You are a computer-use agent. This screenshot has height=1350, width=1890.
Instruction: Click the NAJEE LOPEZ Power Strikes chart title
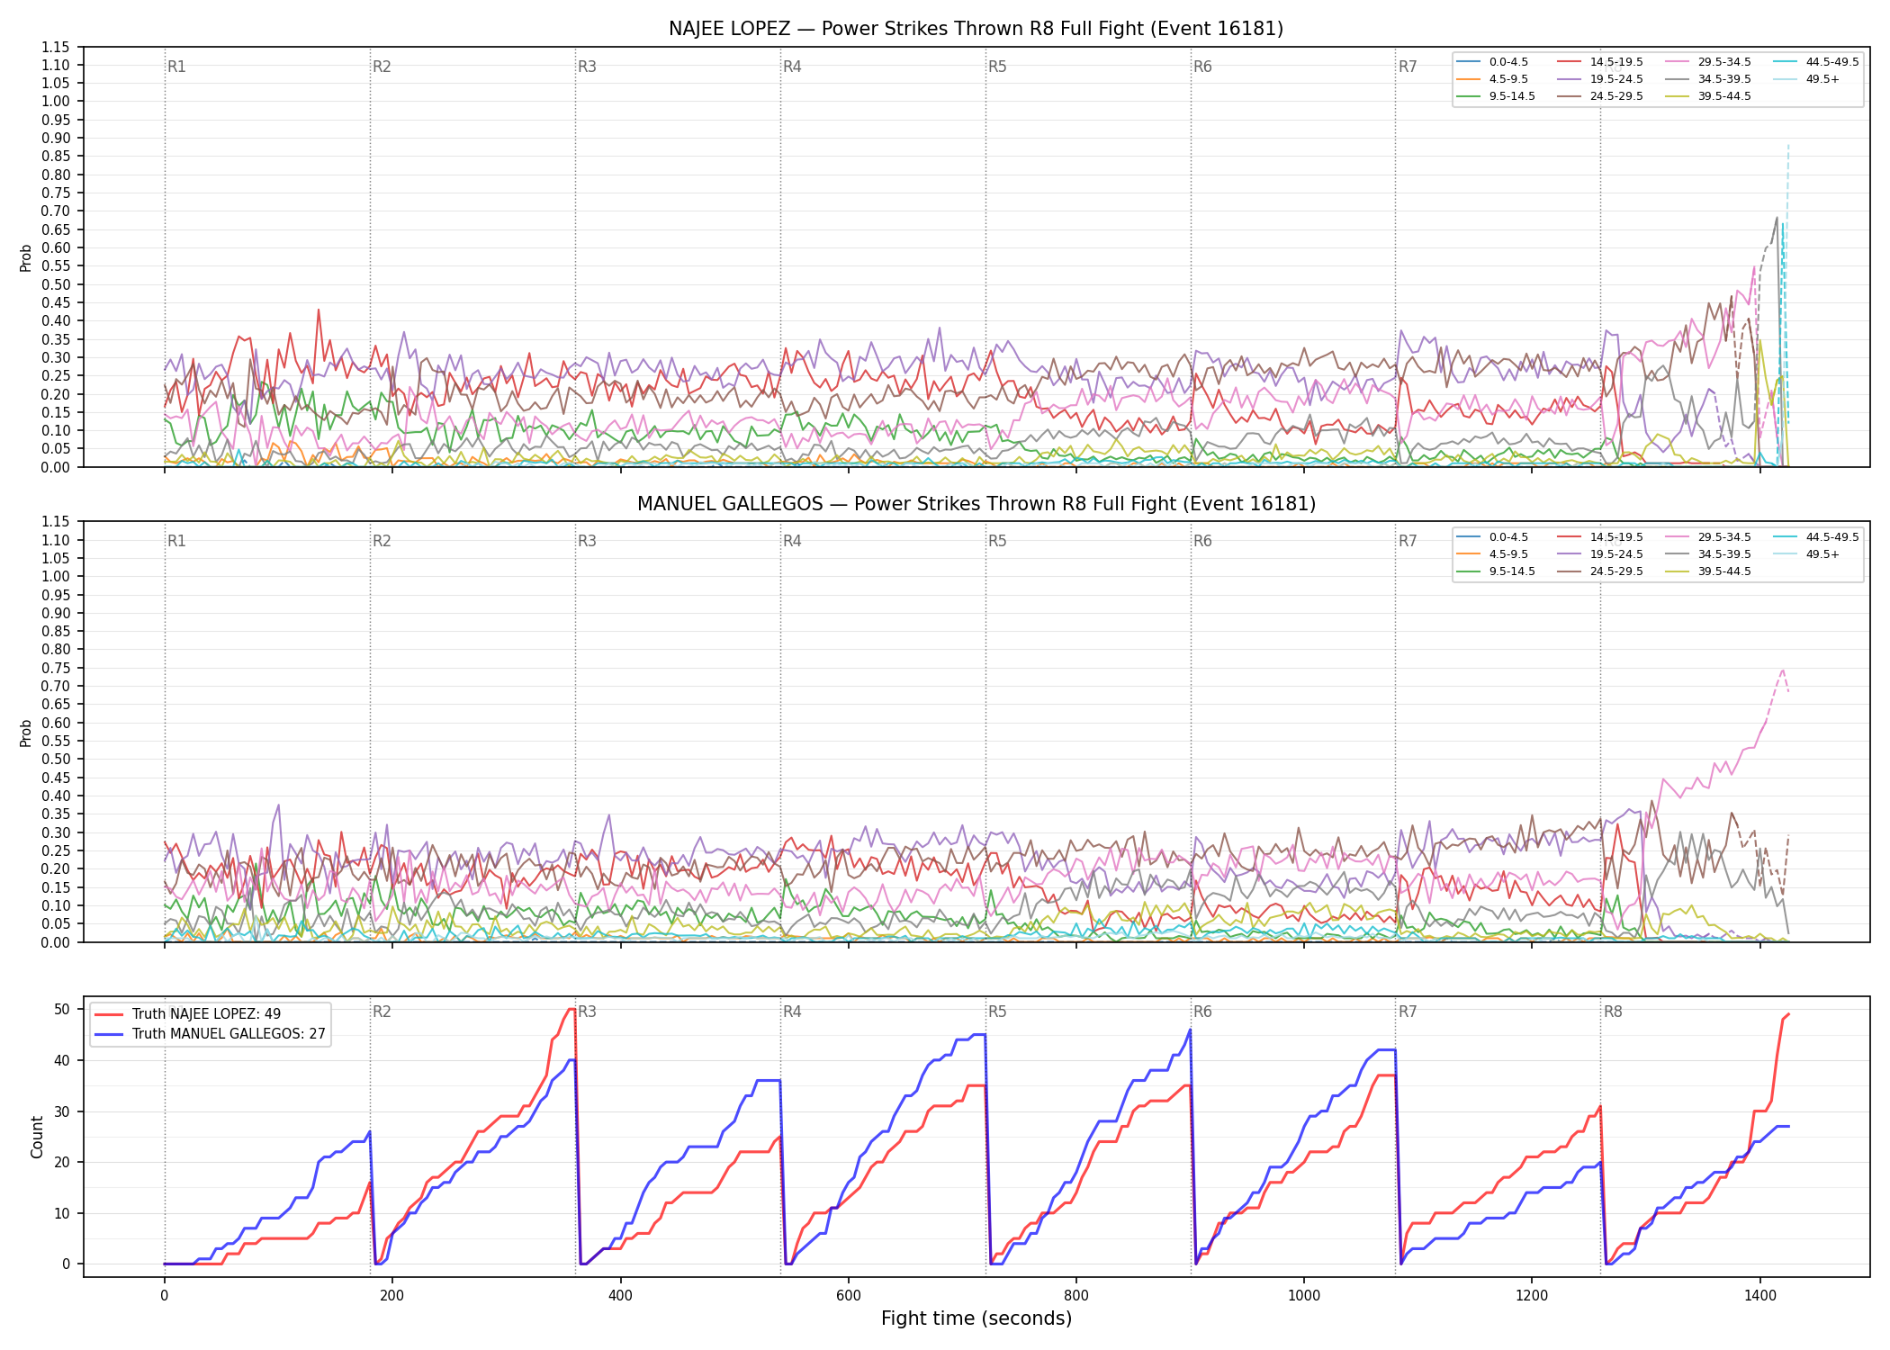pyautogui.click(x=976, y=29)
